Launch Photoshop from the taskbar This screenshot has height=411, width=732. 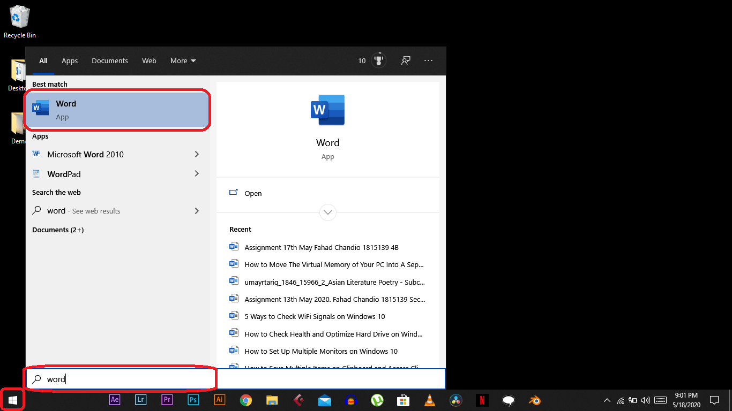coord(193,400)
